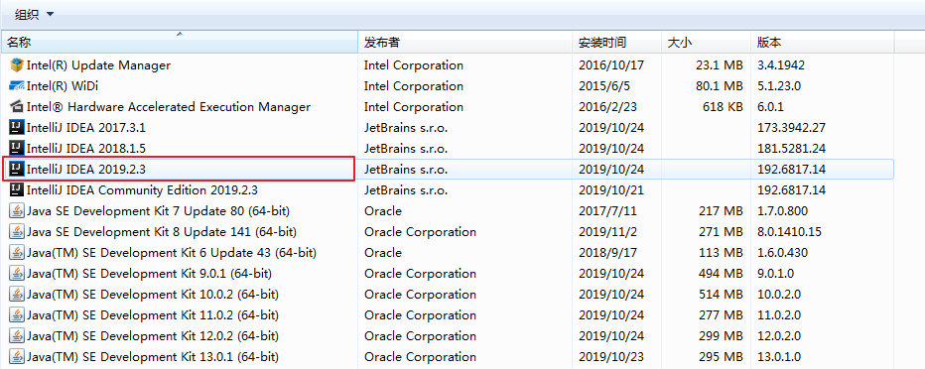The height and width of the screenshot is (369, 925).
Task: Click version 1.7.0.800 cell
Action: [x=783, y=211]
